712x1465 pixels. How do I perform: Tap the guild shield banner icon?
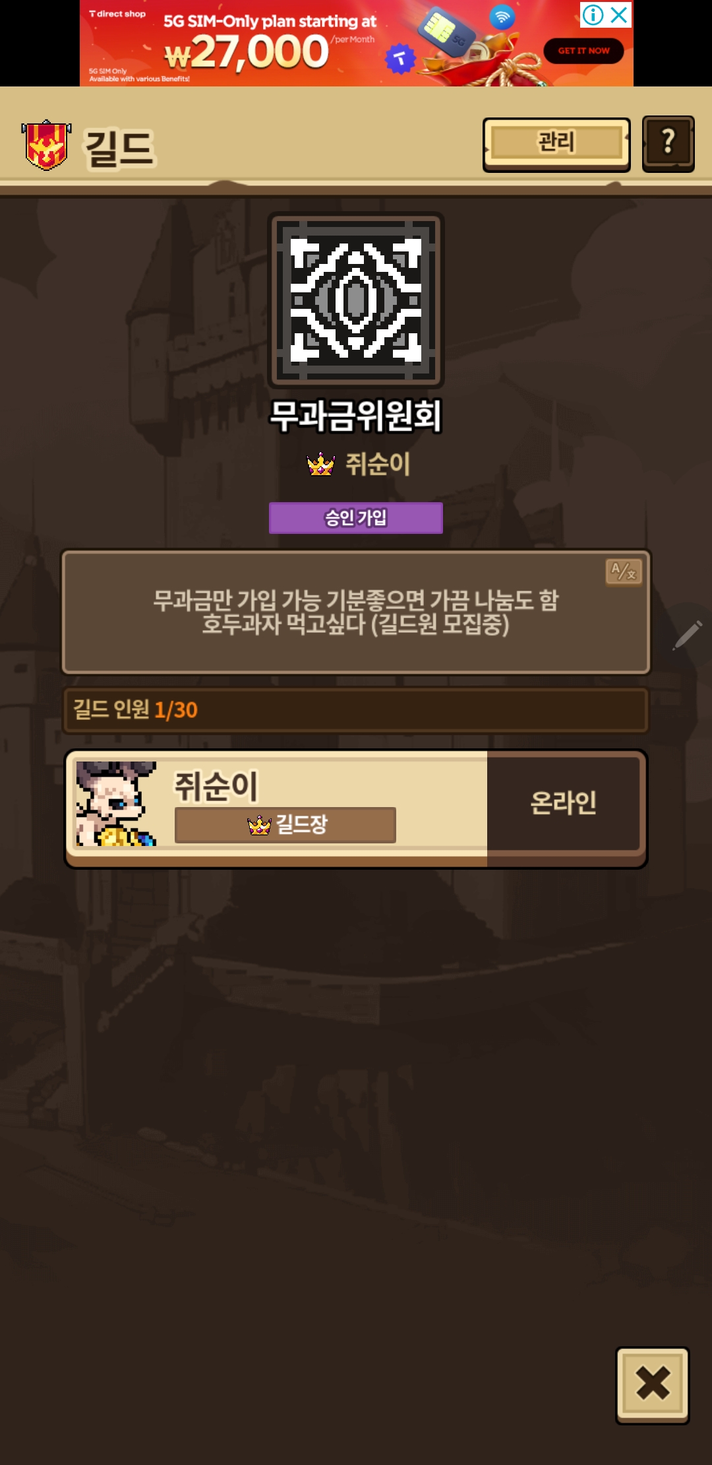[x=46, y=145]
